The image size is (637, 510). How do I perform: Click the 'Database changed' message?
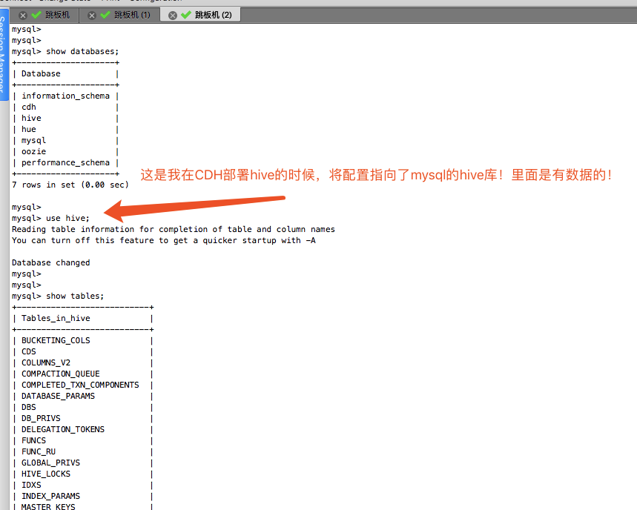point(50,262)
